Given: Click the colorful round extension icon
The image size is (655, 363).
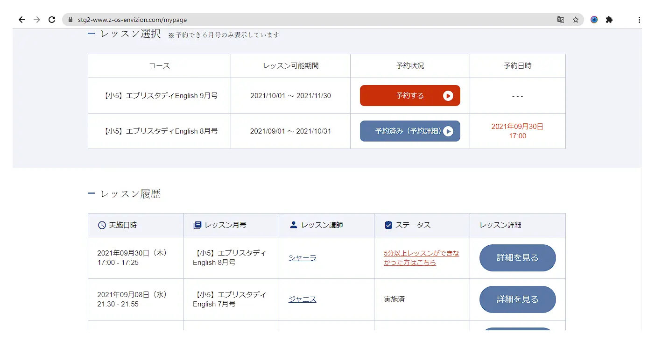Looking at the screenshot, I should pyautogui.click(x=594, y=20).
